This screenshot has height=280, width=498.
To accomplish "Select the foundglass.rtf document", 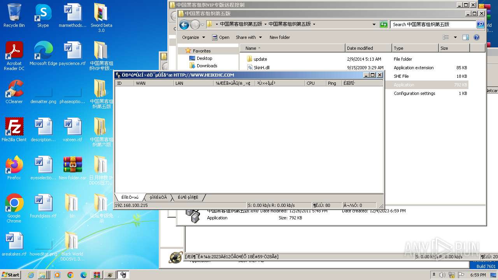I will [x=43, y=206].
